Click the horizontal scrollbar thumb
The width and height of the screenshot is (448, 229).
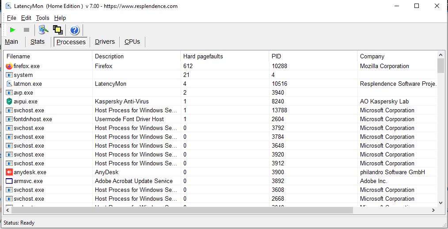pos(182,210)
